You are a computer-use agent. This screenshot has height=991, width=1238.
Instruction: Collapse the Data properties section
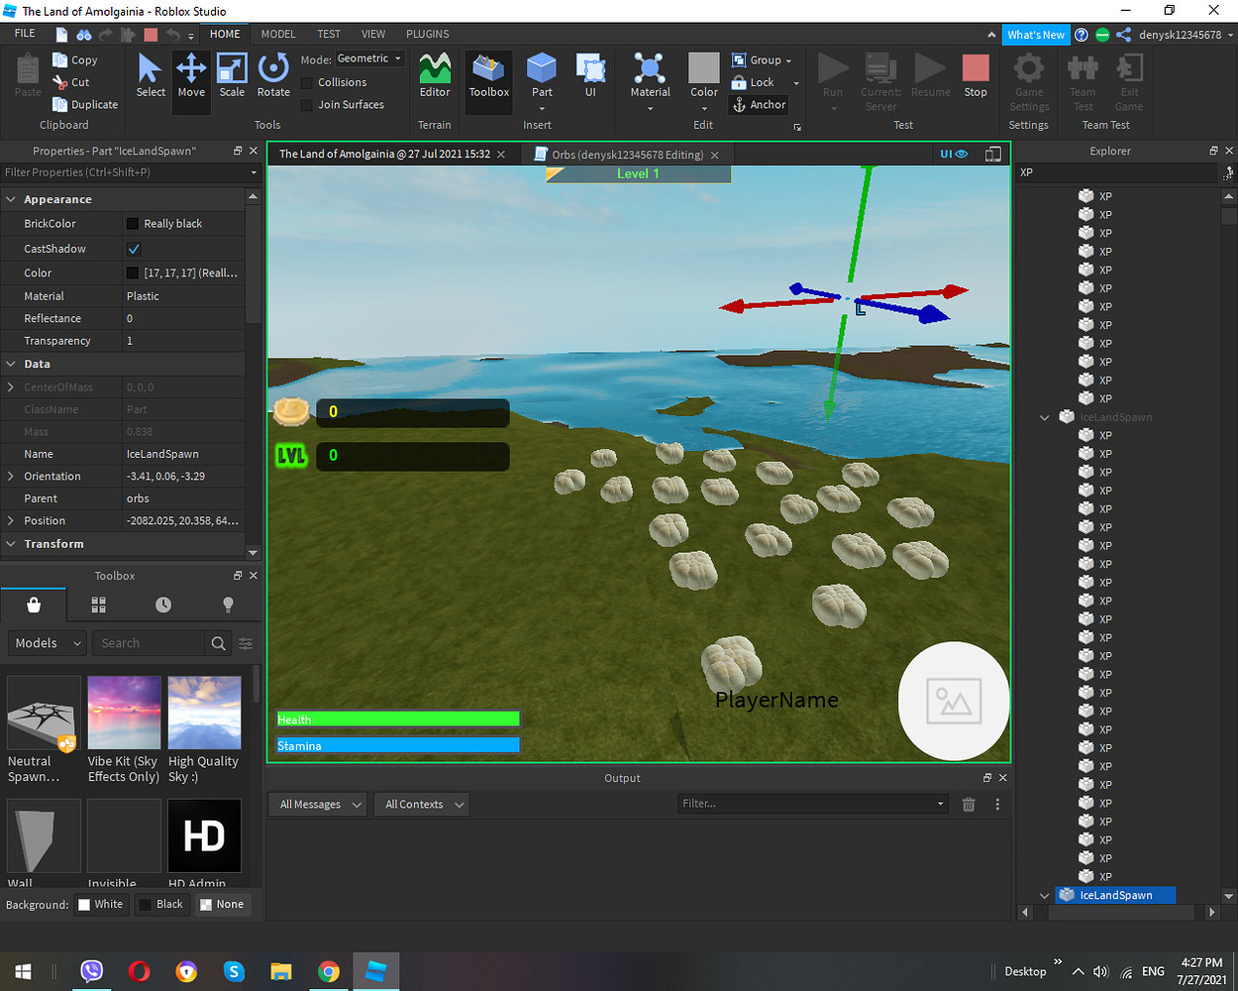pyautogui.click(x=11, y=364)
